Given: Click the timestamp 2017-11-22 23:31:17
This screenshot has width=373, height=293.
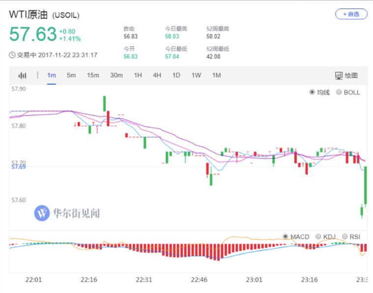Looking at the screenshot, I should [68, 55].
